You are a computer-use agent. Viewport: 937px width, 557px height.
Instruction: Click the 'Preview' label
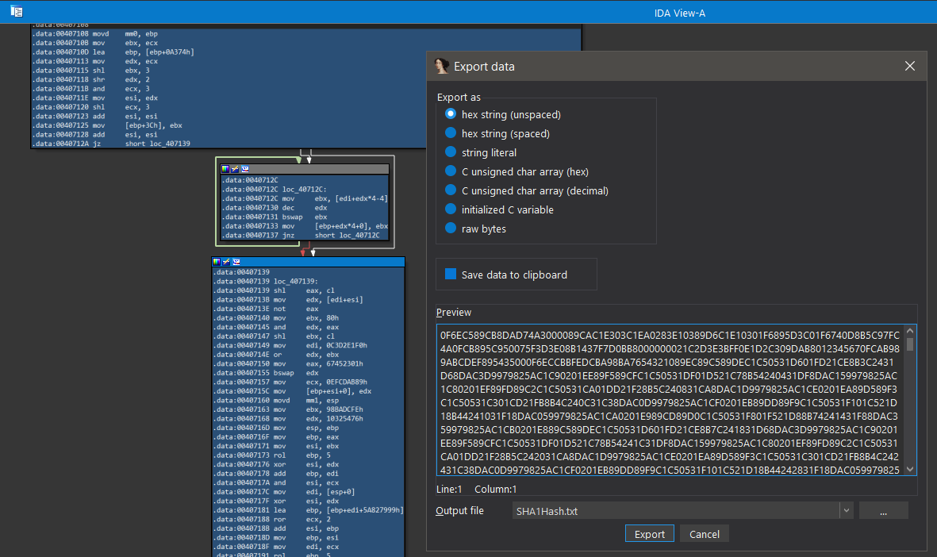(x=454, y=312)
